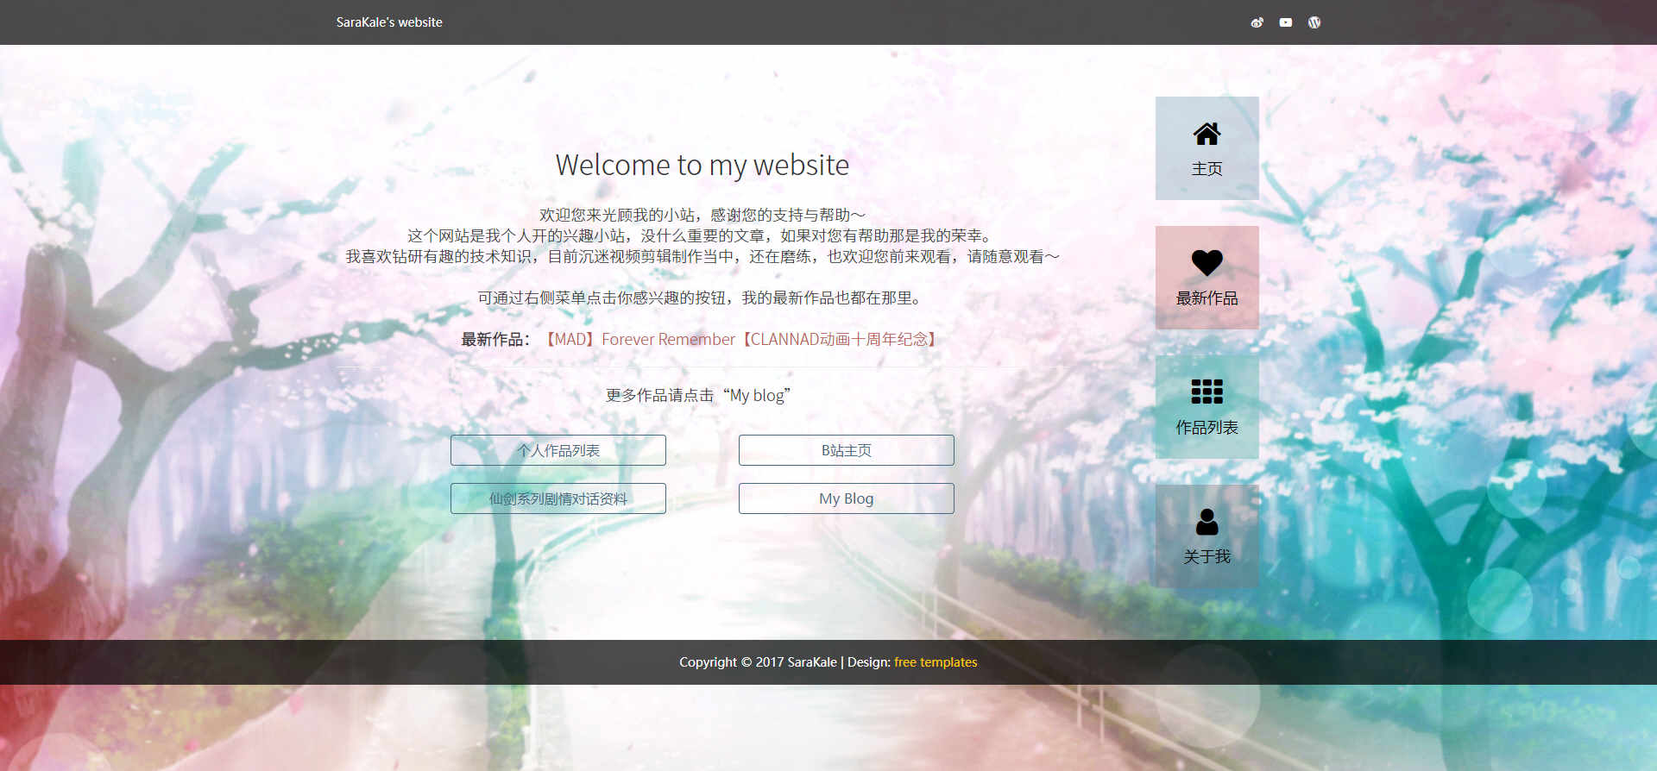The image size is (1657, 771).
Task: Click the person silhouette icon in sidebar
Action: (x=1207, y=521)
